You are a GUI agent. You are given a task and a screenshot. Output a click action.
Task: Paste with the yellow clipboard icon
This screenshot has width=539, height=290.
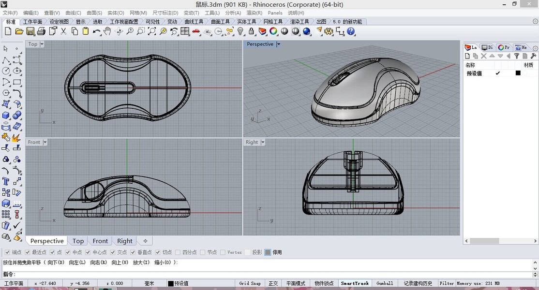point(85,31)
